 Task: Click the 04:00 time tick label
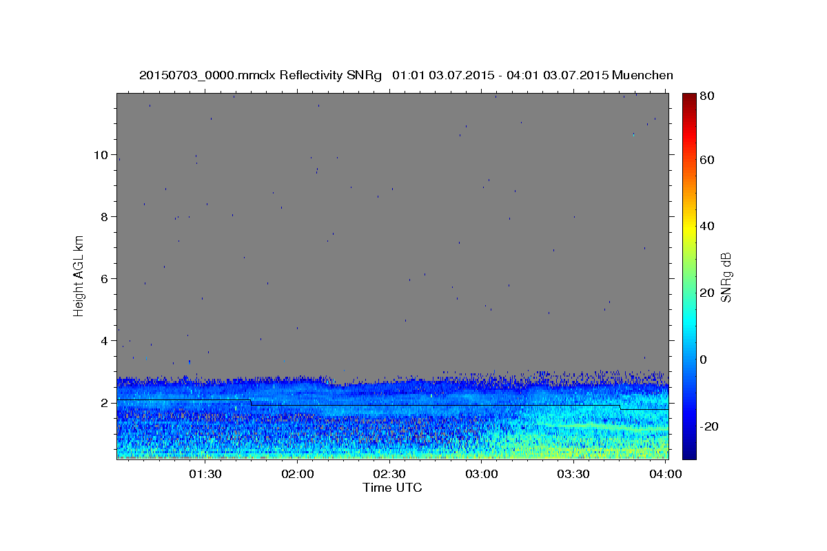coord(666,475)
